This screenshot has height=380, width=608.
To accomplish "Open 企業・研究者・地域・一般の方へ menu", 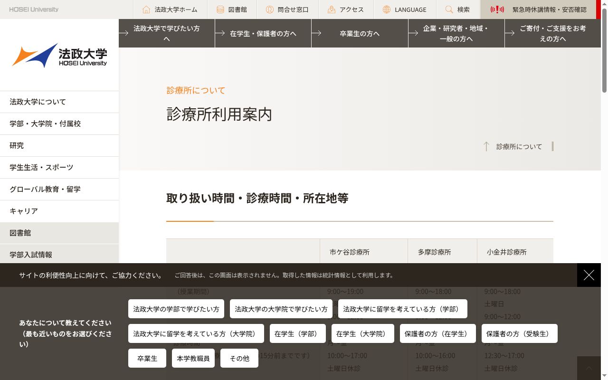I will click(x=456, y=33).
